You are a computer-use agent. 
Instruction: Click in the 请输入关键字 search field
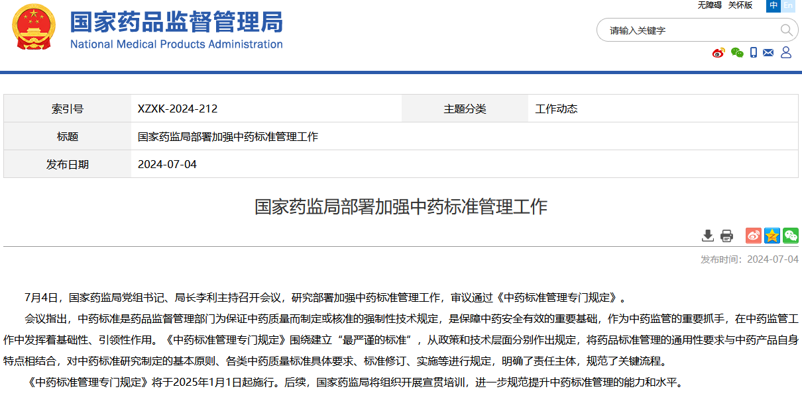689,30
